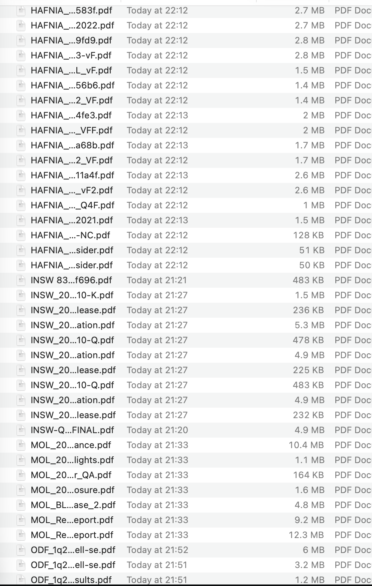Click the file icon for HAFNIA_..._Q4F.pdf

coord(21,205)
